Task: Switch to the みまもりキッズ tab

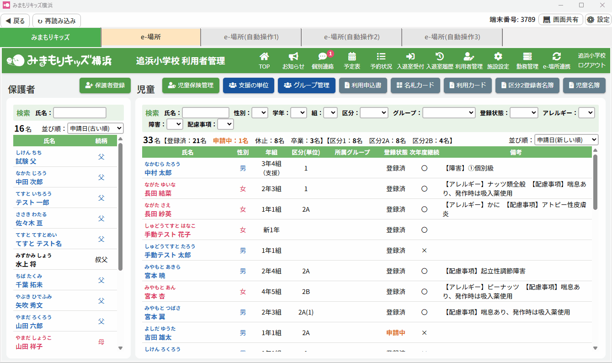Action: (50, 37)
